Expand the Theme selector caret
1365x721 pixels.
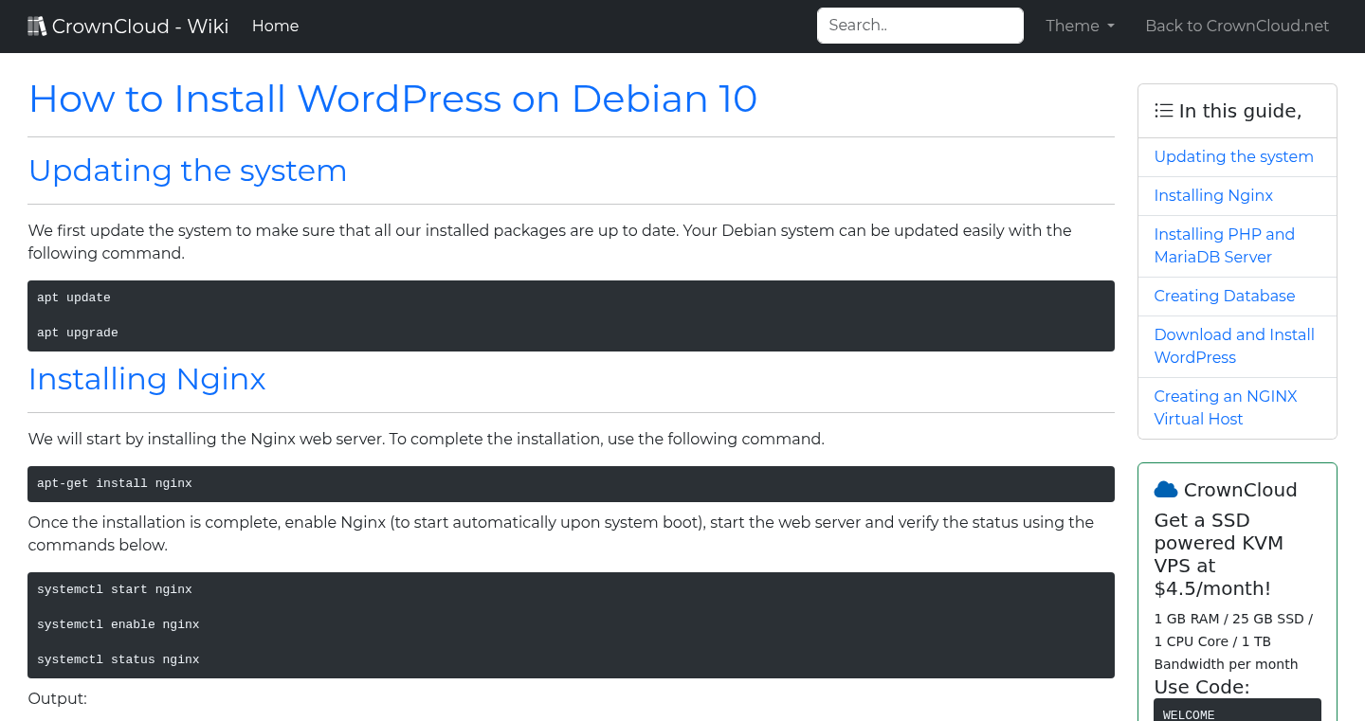click(1110, 27)
